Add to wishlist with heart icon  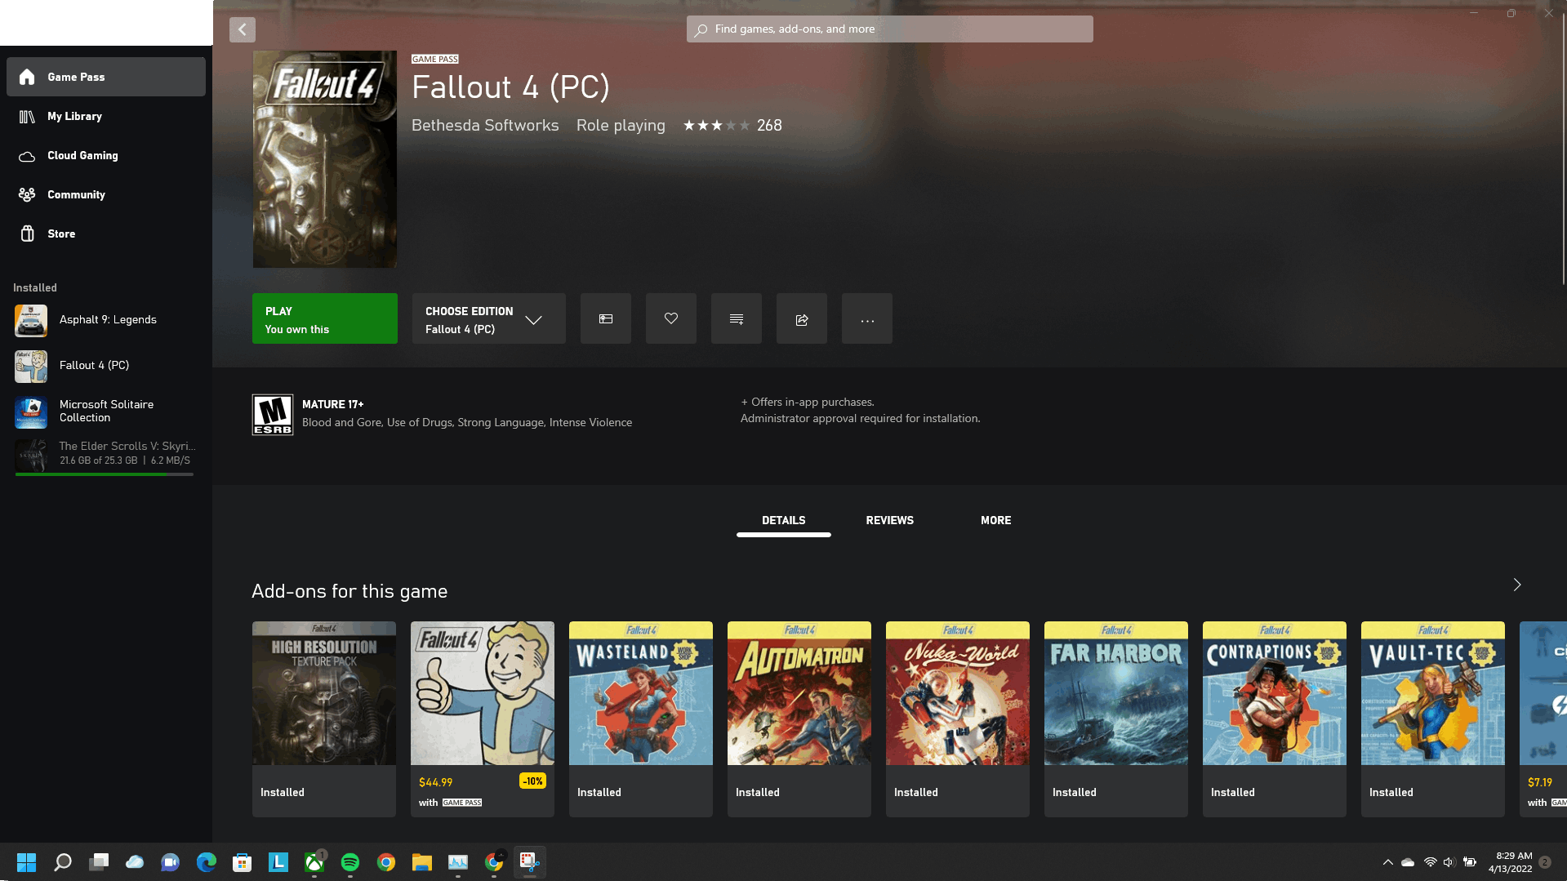coord(671,318)
